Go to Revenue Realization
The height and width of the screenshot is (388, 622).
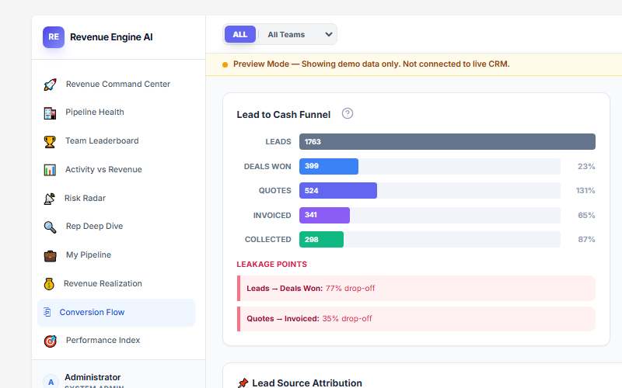tap(116, 283)
